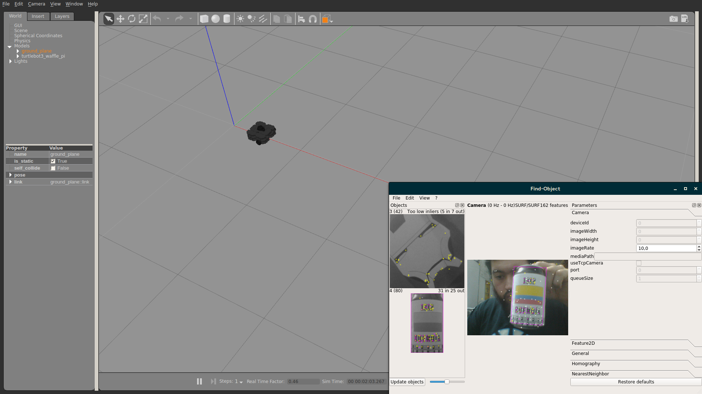This screenshot has width=702, height=394.
Task: Open the Camera menu in Gazebo
Action: click(36, 4)
